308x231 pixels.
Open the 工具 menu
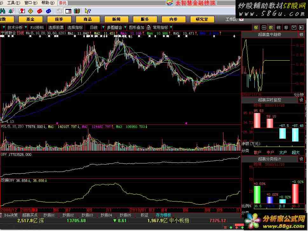(12, 3)
